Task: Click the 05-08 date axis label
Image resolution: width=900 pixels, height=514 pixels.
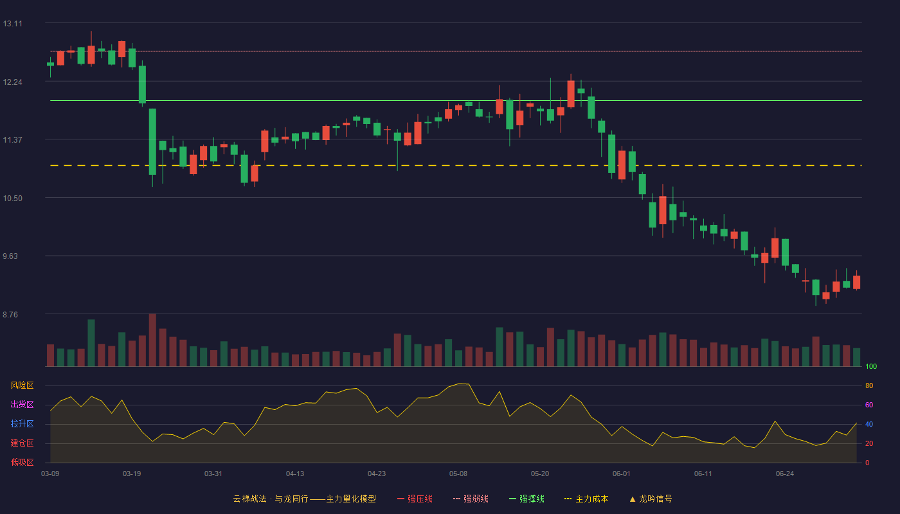Action: tap(458, 474)
